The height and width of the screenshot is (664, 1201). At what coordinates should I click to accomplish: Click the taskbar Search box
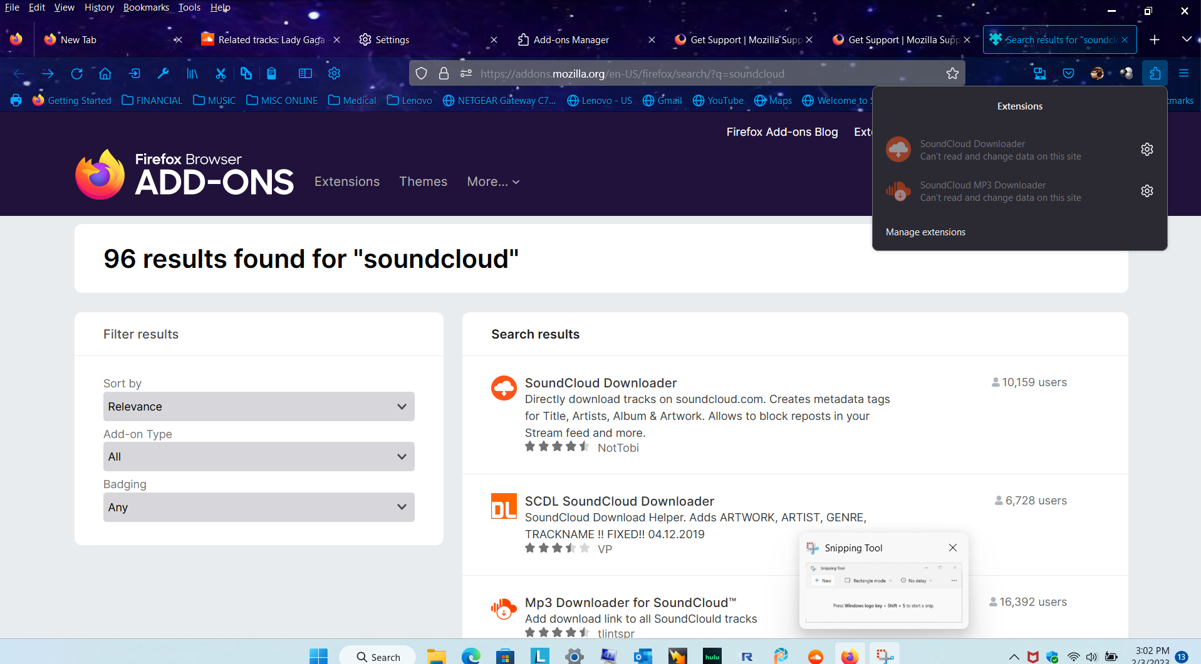(377, 656)
